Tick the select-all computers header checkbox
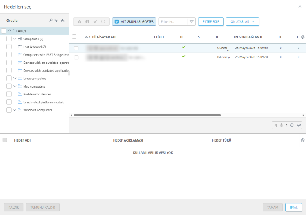The width and height of the screenshot is (306, 215). coord(74,37)
